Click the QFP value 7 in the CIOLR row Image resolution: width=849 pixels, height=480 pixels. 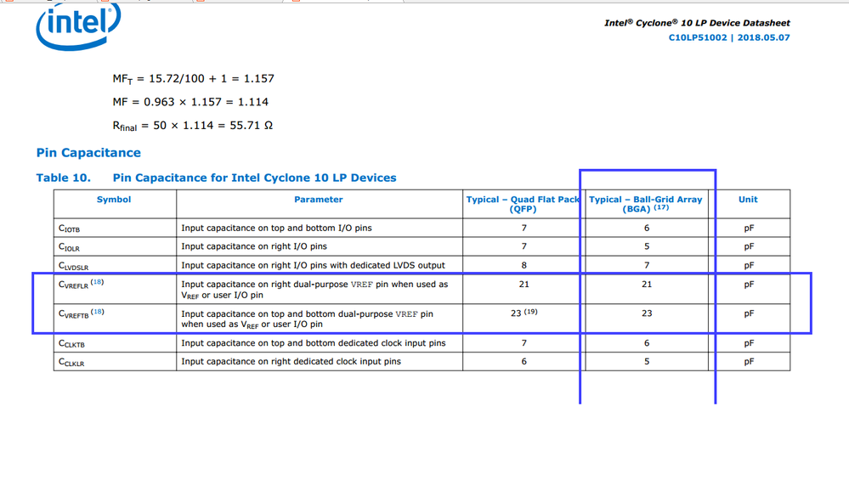pyautogui.click(x=524, y=246)
